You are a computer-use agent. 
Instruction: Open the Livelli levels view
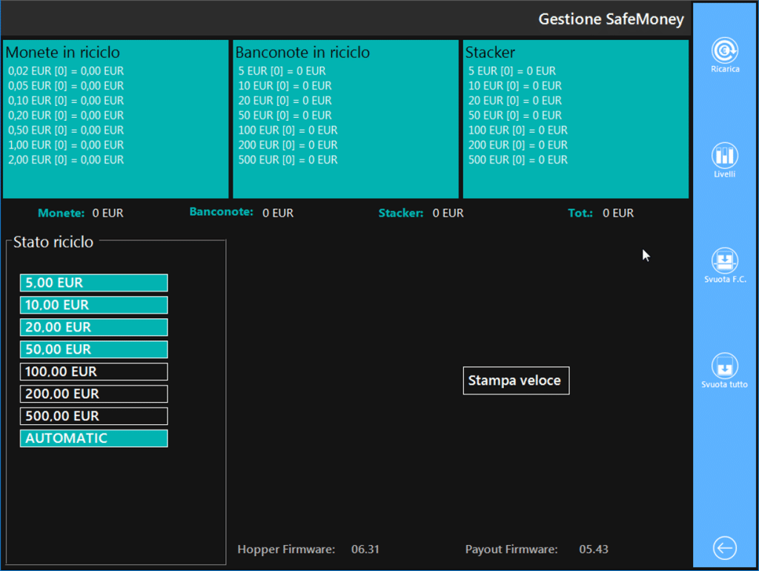click(x=725, y=160)
